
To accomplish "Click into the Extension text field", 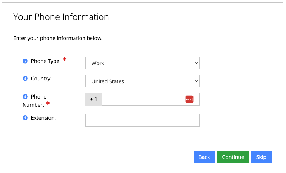I will tap(142, 120).
